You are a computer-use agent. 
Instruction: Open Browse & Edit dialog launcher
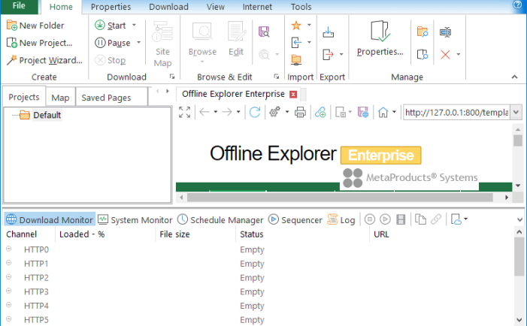point(276,77)
